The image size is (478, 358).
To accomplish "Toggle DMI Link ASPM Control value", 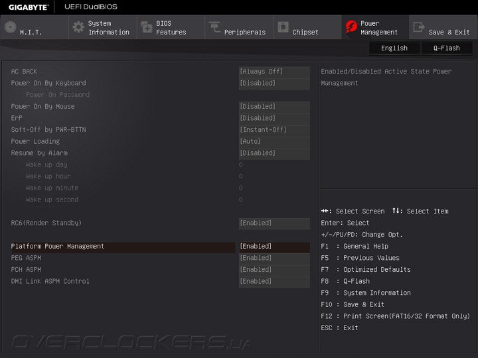I will coord(274,281).
